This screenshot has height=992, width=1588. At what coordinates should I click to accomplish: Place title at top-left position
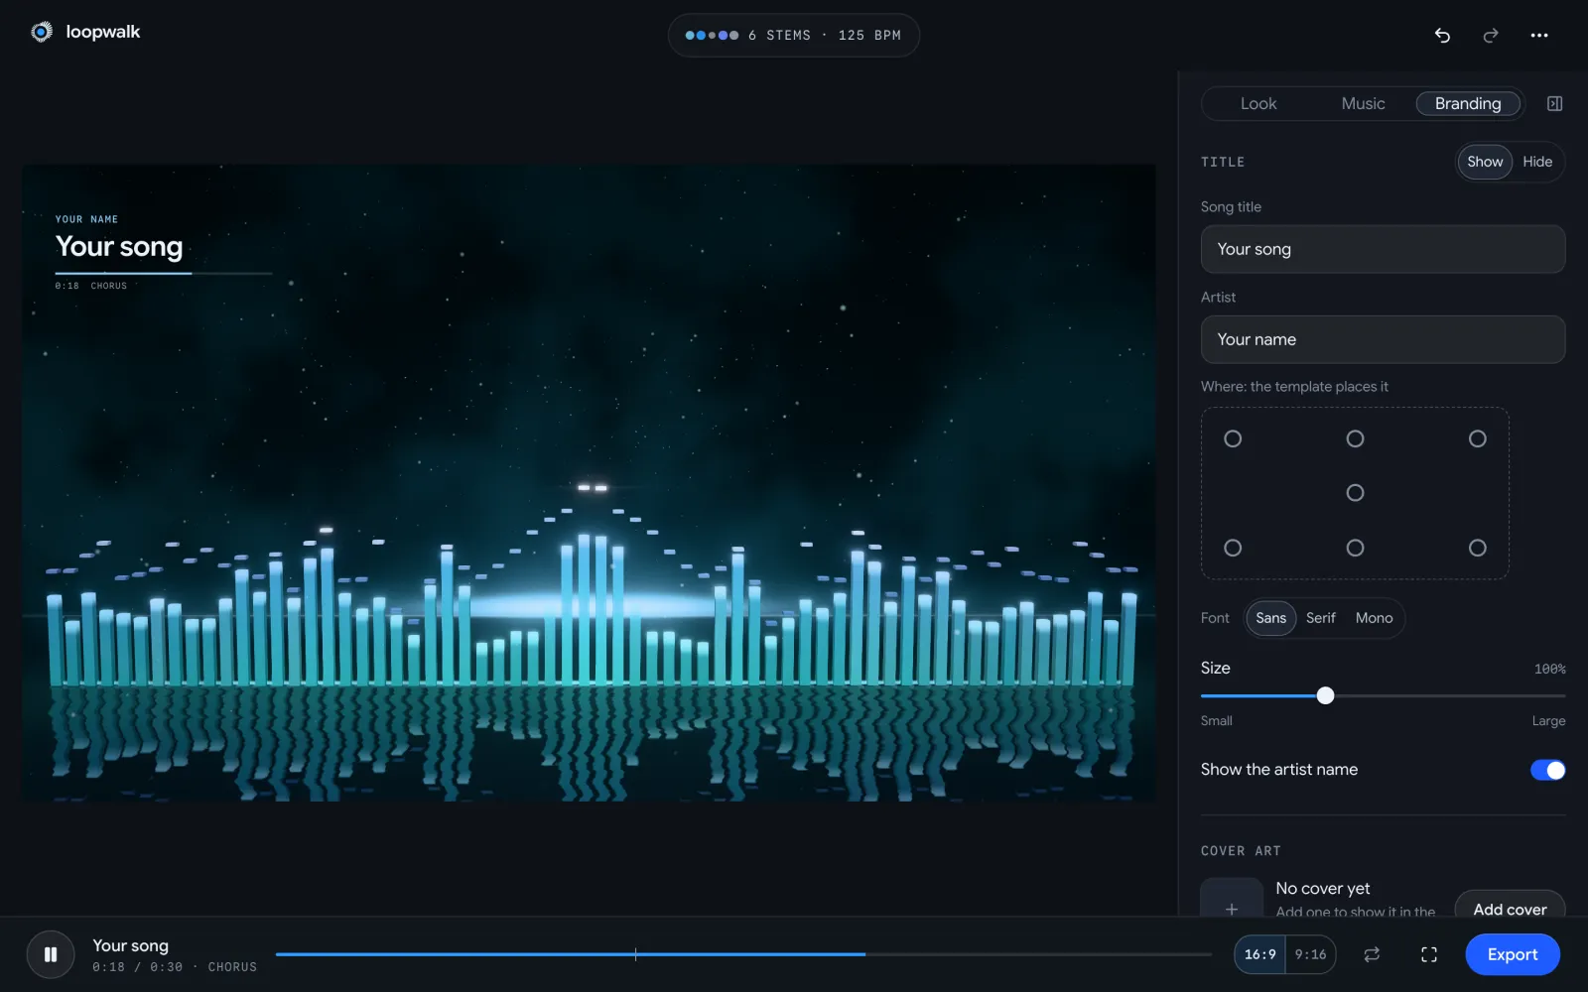[1233, 438]
